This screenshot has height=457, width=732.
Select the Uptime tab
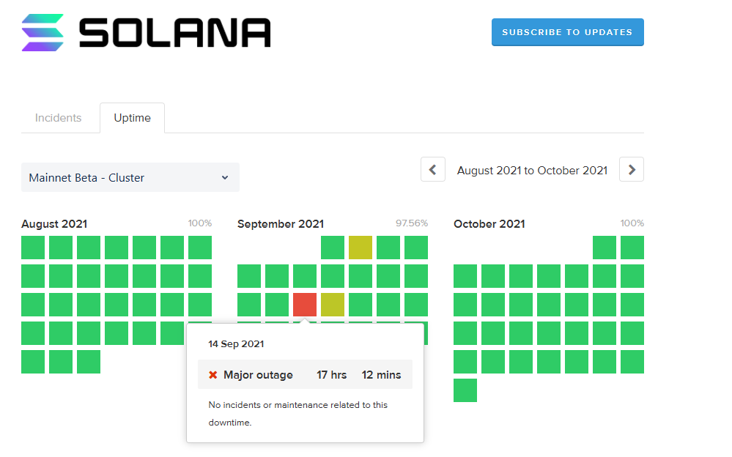coord(132,118)
